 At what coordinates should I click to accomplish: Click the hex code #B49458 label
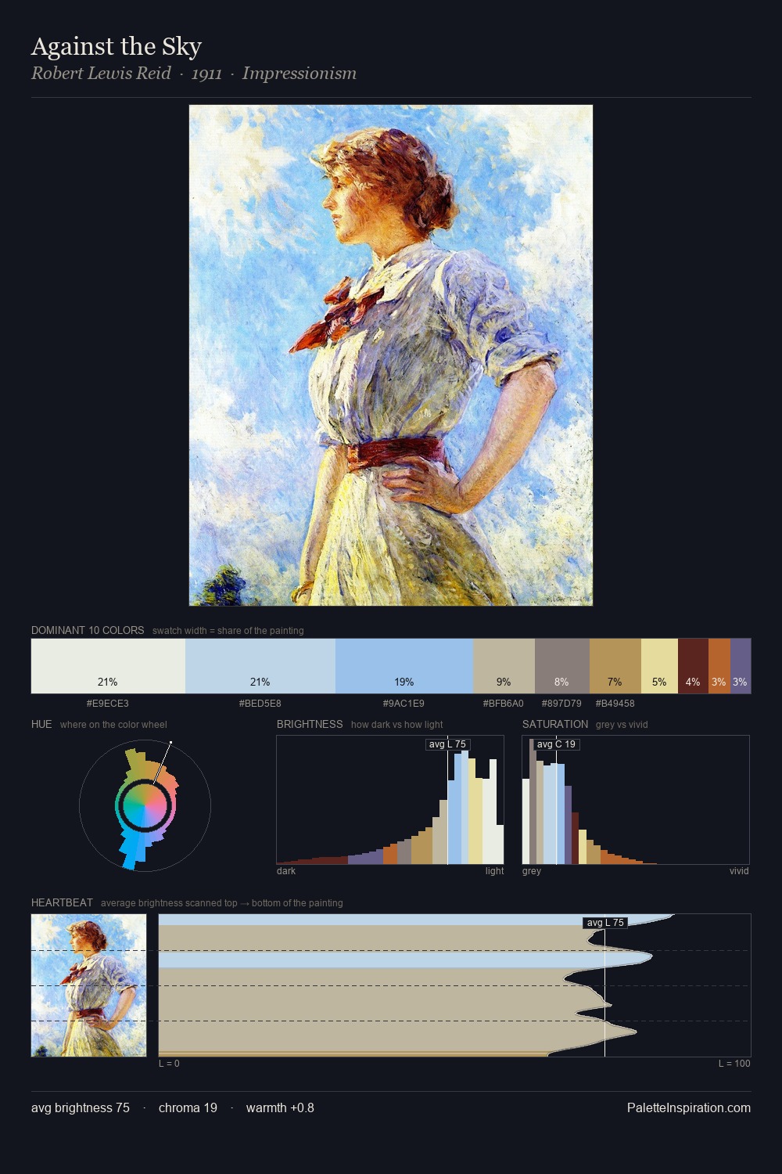[615, 704]
